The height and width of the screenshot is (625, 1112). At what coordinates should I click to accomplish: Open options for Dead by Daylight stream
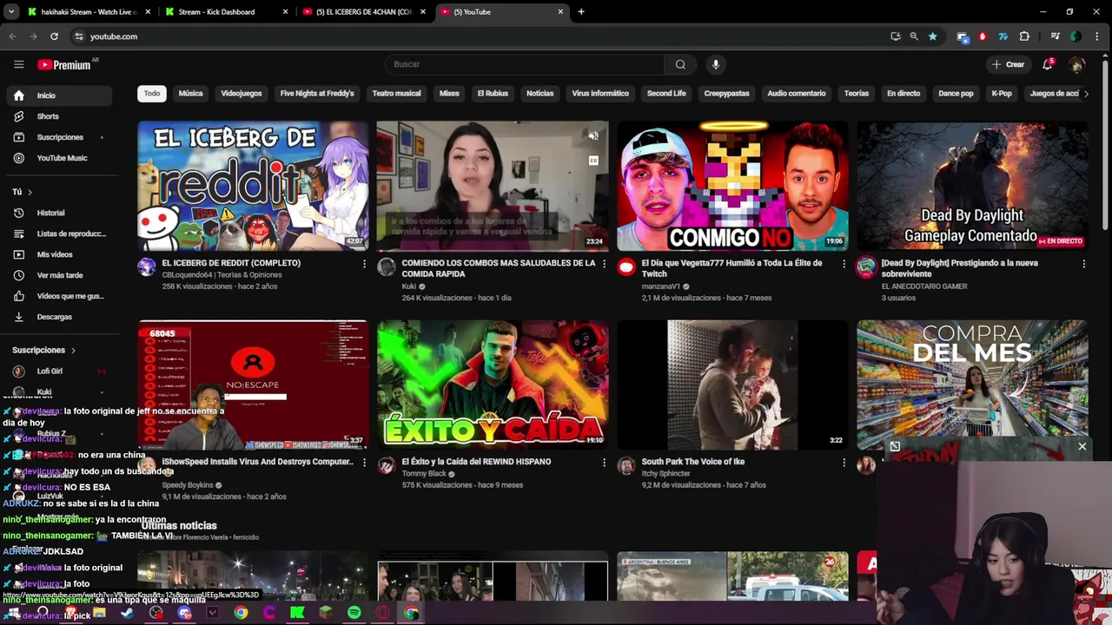[x=1083, y=264]
